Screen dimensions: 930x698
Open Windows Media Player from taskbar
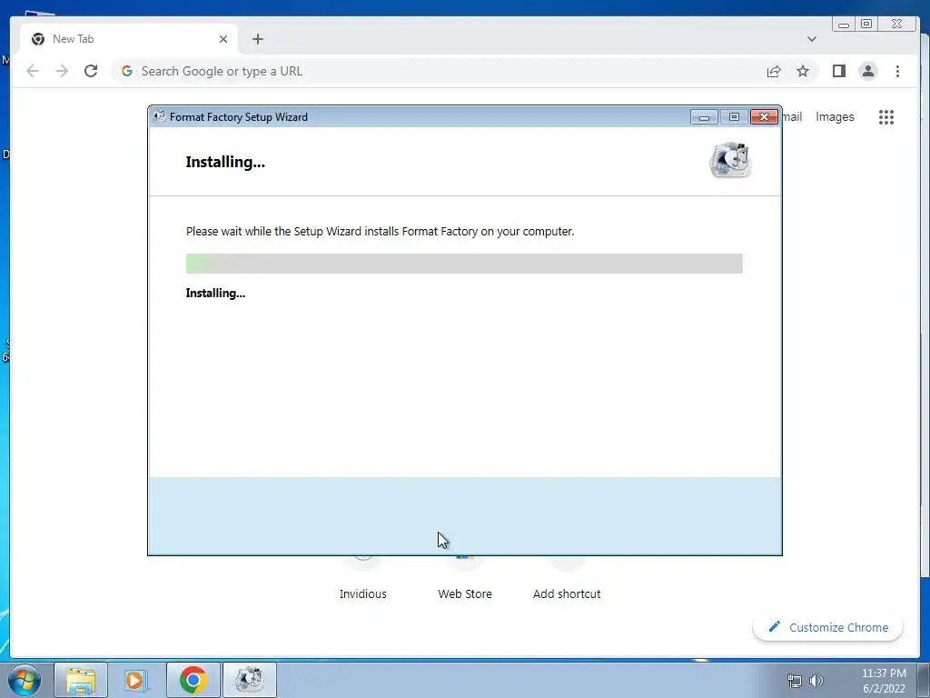coord(136,680)
